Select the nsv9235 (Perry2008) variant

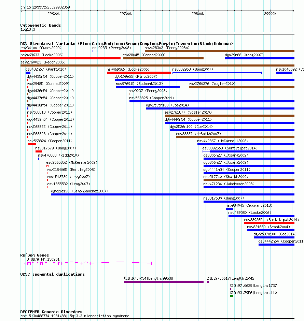coord(95,51)
